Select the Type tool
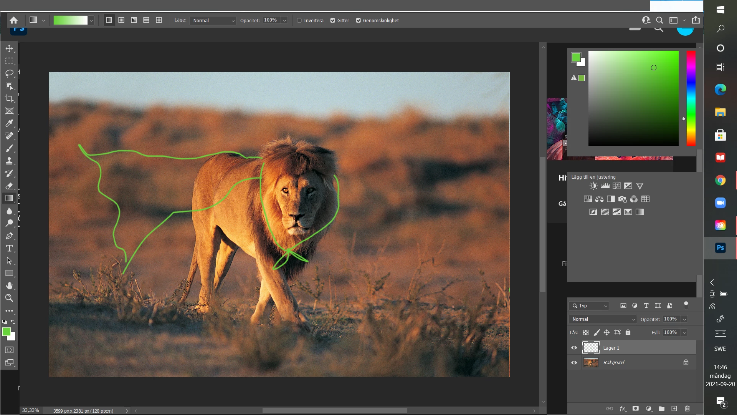Screen dimensions: 737x415 [9, 248]
